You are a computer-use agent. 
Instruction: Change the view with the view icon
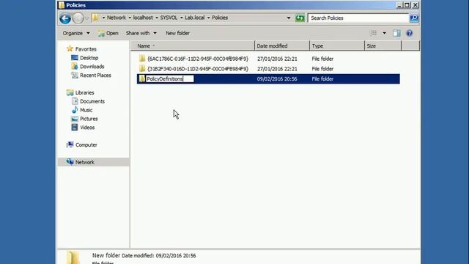tap(374, 33)
